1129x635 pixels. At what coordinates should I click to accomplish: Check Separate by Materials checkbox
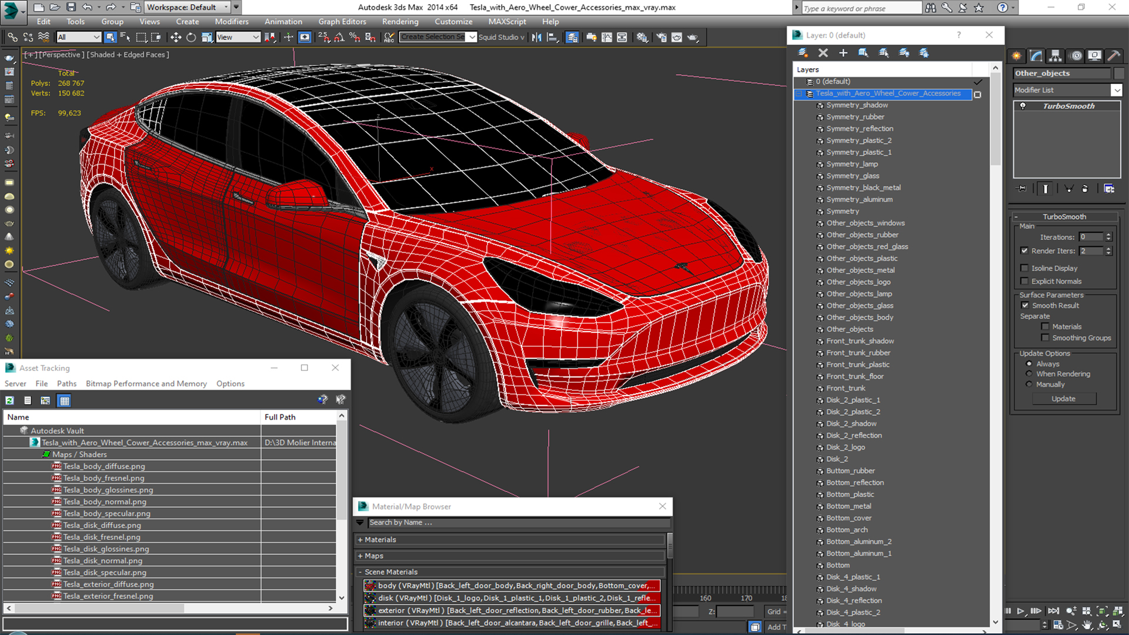tap(1045, 326)
